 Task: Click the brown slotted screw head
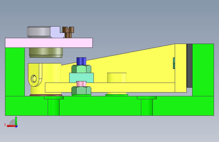point(68,30)
